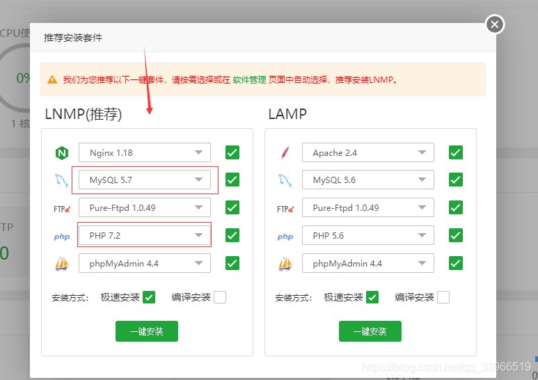Uncheck LNMP phpMyAdmin 4.4 checkbox

coord(232,263)
